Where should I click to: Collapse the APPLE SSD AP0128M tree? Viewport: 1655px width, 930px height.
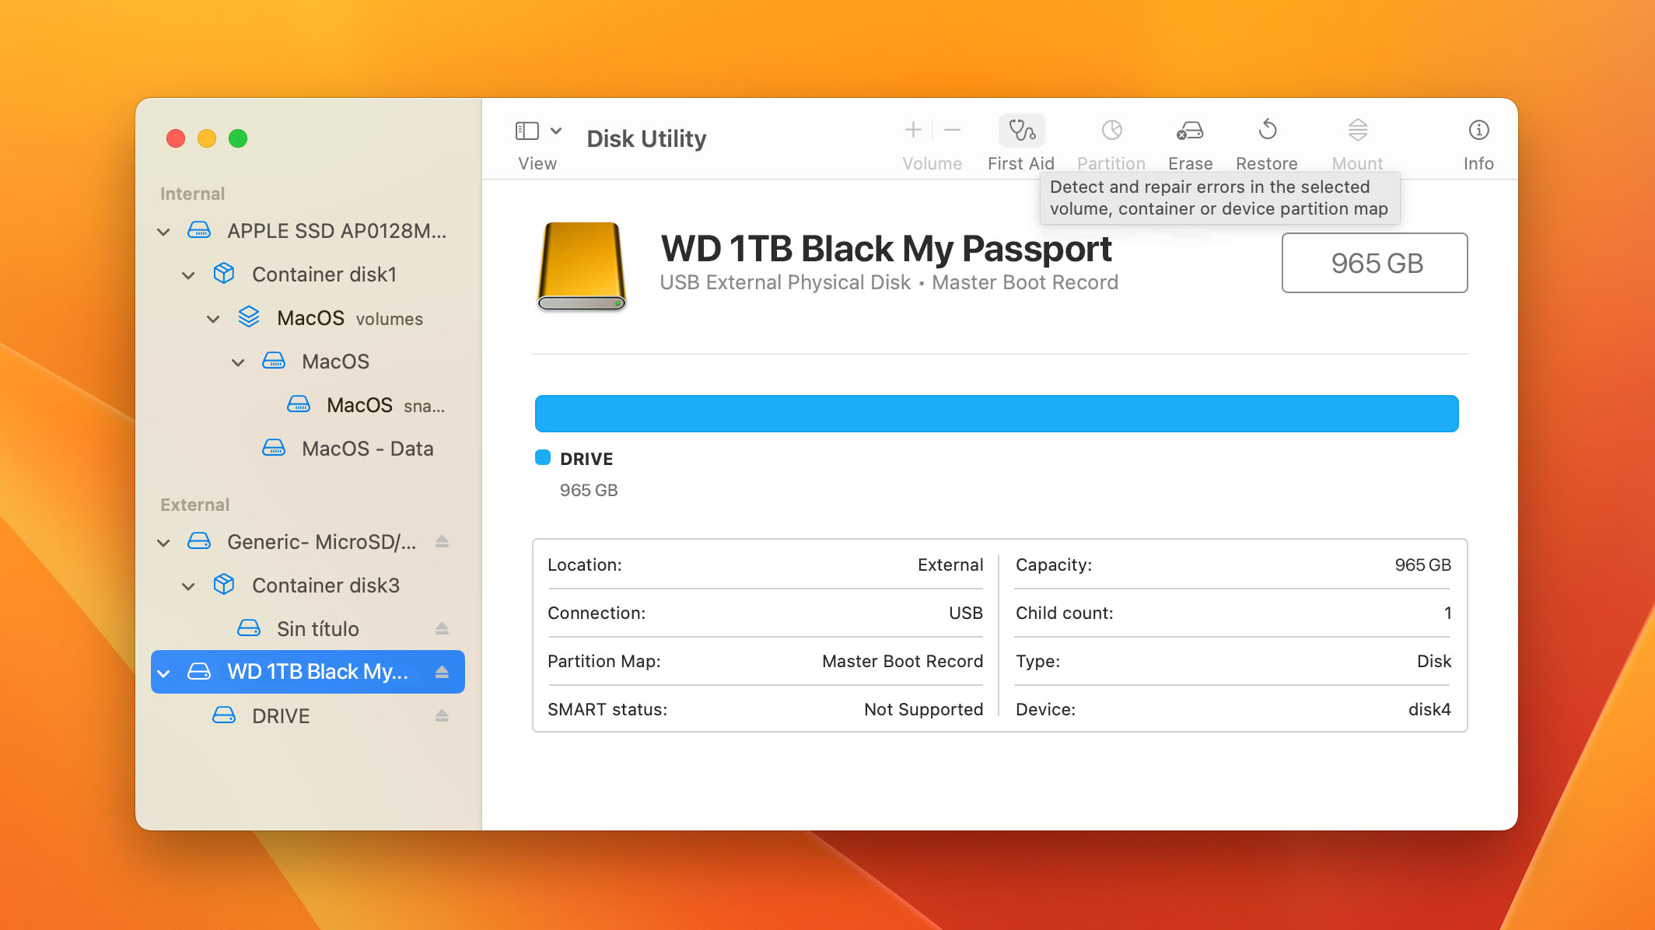pos(163,232)
